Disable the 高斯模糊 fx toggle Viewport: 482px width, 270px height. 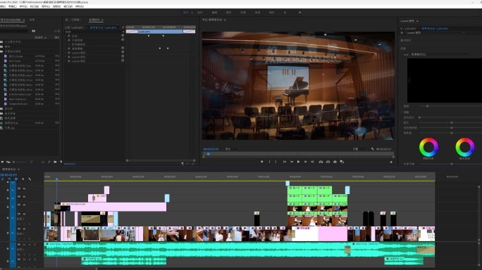pyautogui.click(x=69, y=49)
